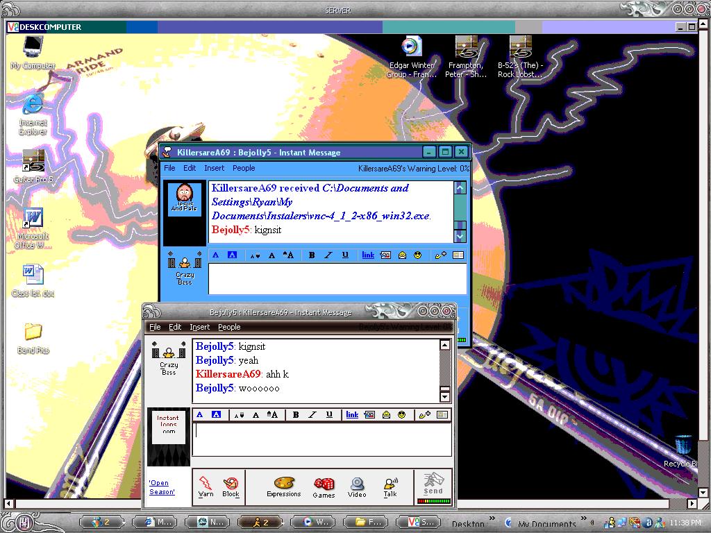Open People menu in gray Bejolly5 window
Screen dimensions: 711x533
[229, 327]
